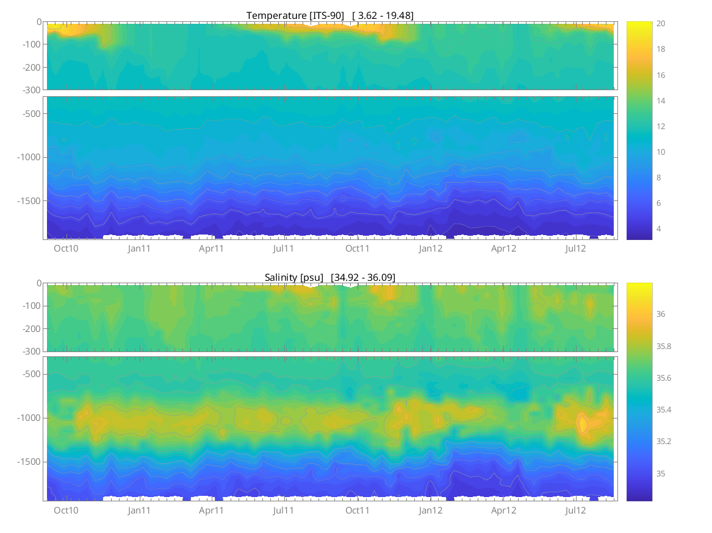Click the -1500 depth label on salinity plot
Screen dimensions: 712x533
[30, 462]
